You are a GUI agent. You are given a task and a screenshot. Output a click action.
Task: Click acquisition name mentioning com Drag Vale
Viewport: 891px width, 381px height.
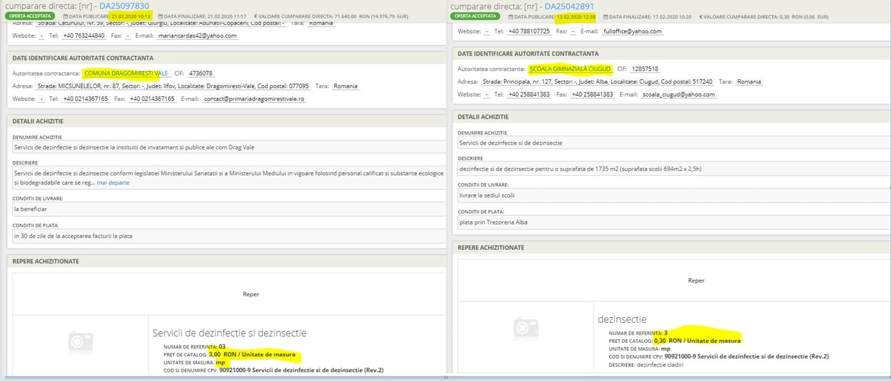[228, 147]
